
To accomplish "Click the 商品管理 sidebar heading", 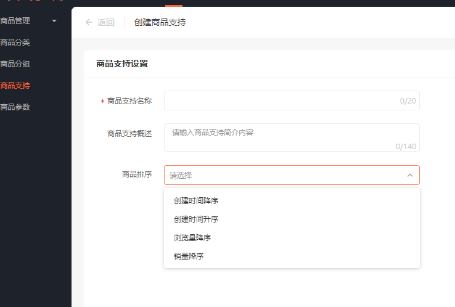I will [15, 21].
